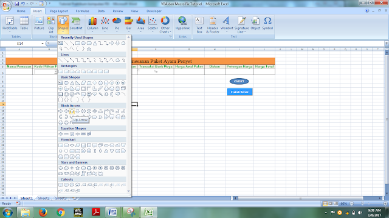The width and height of the screenshot is (389, 218).
Task: Pick the Not Equal equation shape
Action: pyautogui.click(x=89, y=134)
